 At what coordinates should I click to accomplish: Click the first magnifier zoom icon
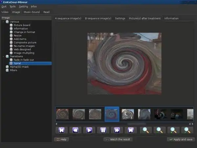(x=145, y=130)
